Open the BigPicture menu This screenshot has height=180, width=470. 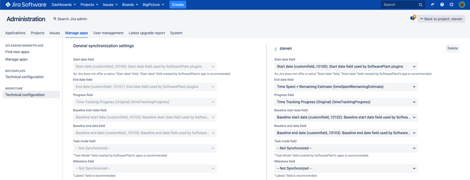154,5
